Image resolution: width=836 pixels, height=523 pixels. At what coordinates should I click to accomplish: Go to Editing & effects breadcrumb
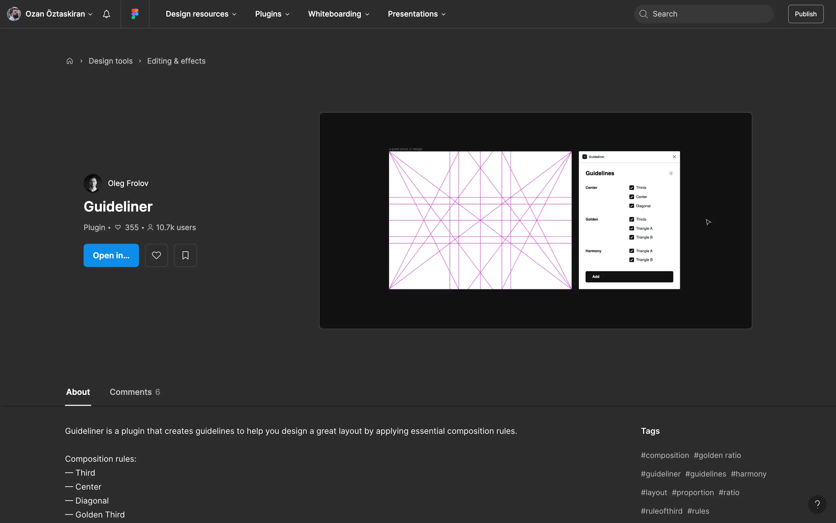click(176, 61)
